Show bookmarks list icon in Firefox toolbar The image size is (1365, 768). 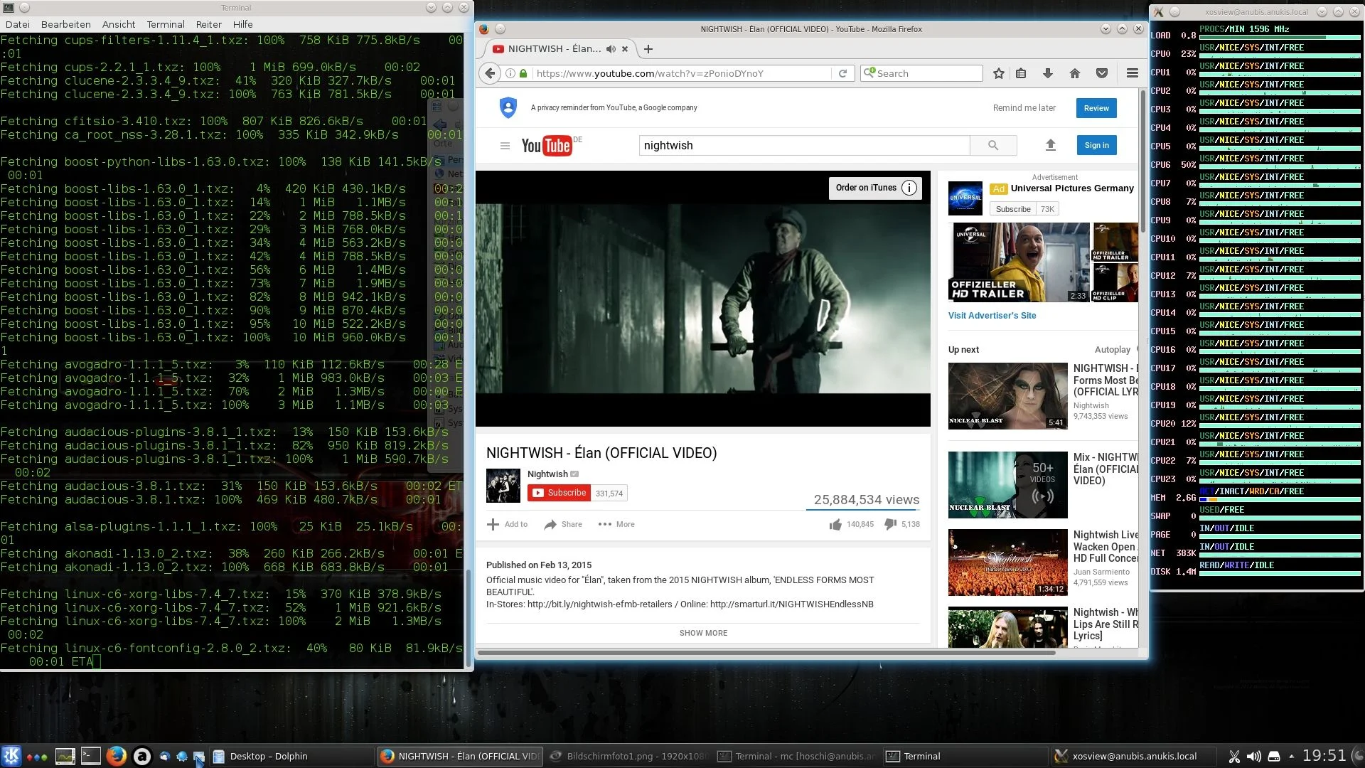1021,73
